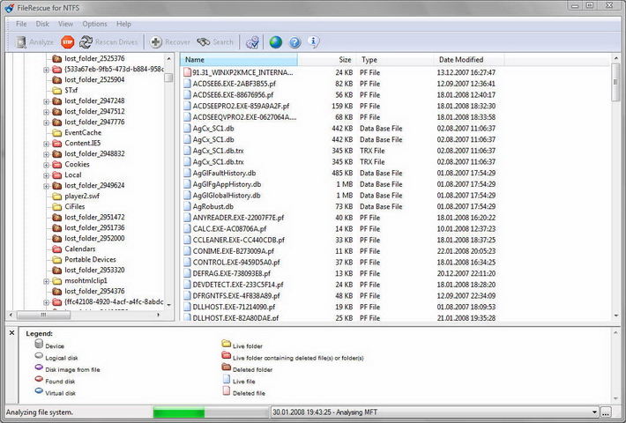Open the Options menu
The height and width of the screenshot is (423, 626).
coord(94,24)
